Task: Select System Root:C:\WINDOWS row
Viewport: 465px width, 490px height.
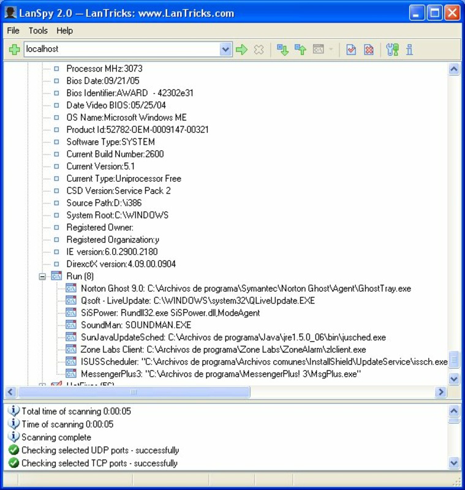Action: coord(118,215)
